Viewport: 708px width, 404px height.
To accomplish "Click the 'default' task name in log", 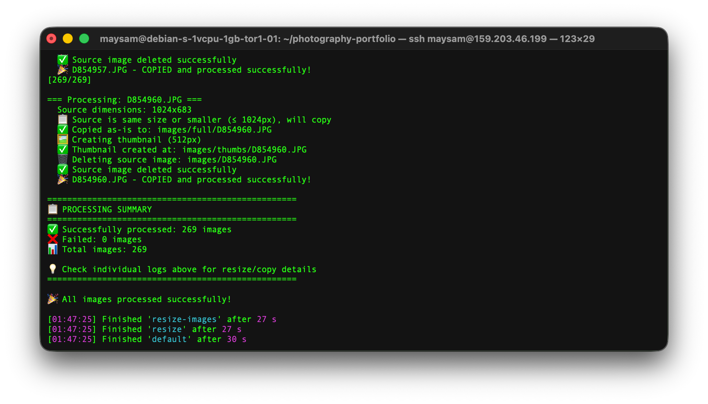I will pyautogui.click(x=169, y=339).
